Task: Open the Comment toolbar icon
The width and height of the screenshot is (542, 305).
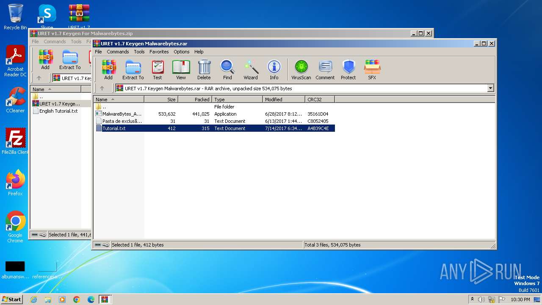Action: (325, 70)
